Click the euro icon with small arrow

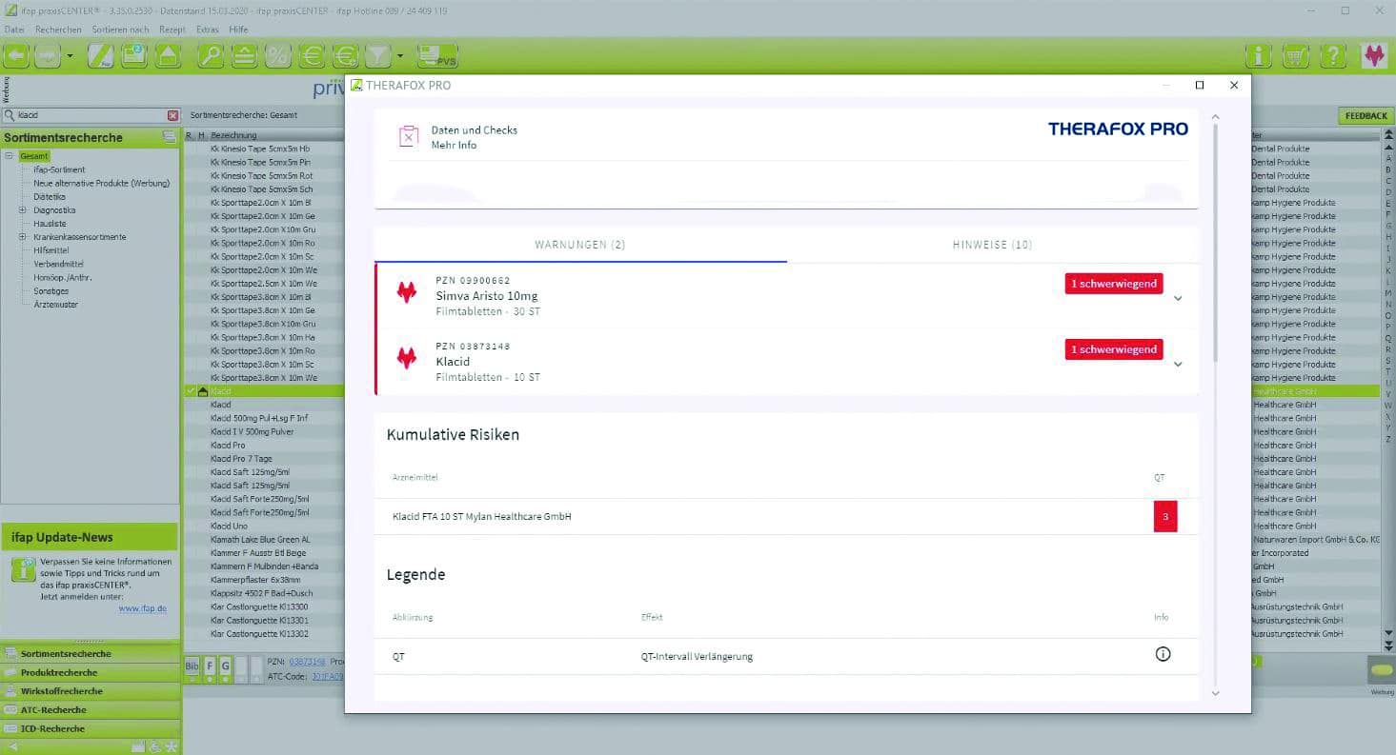point(345,56)
